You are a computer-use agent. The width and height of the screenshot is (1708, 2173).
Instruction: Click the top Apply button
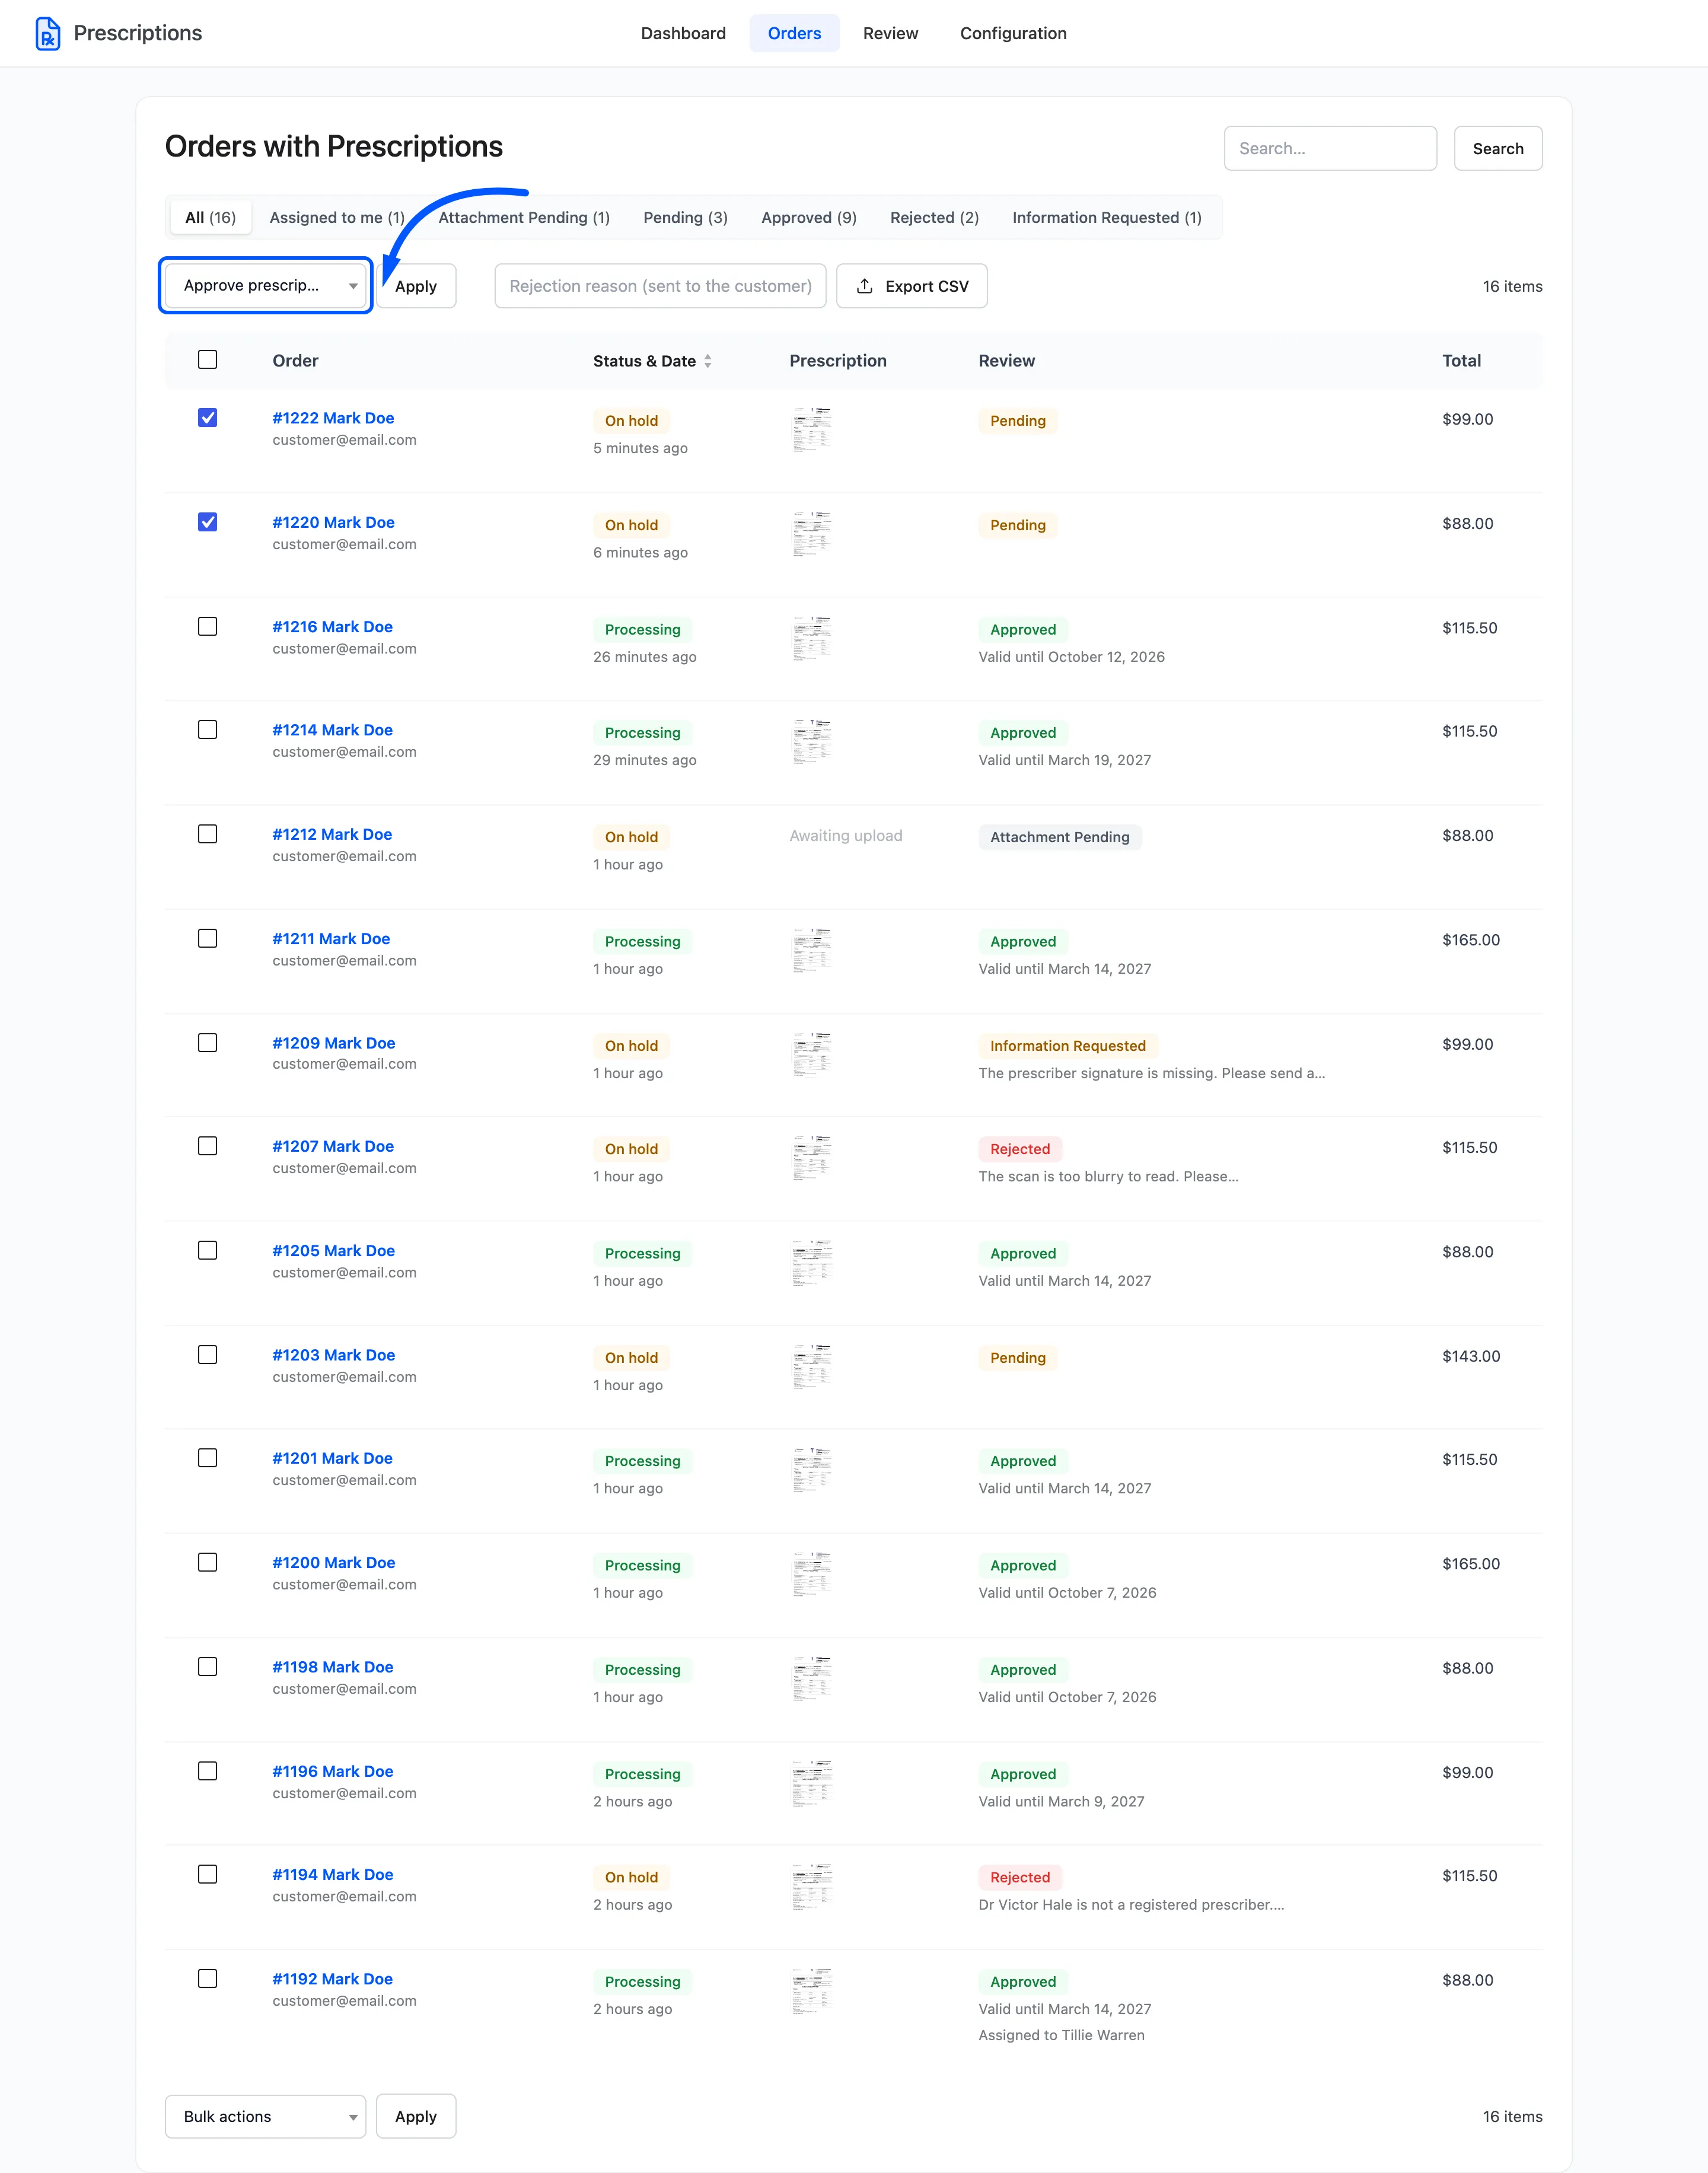pyautogui.click(x=416, y=286)
